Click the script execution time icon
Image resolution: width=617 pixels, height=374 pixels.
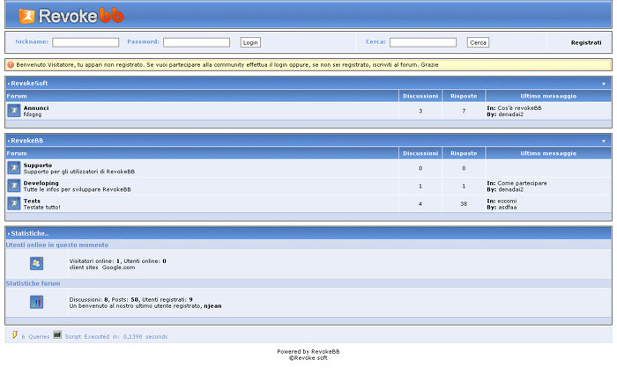(x=57, y=334)
